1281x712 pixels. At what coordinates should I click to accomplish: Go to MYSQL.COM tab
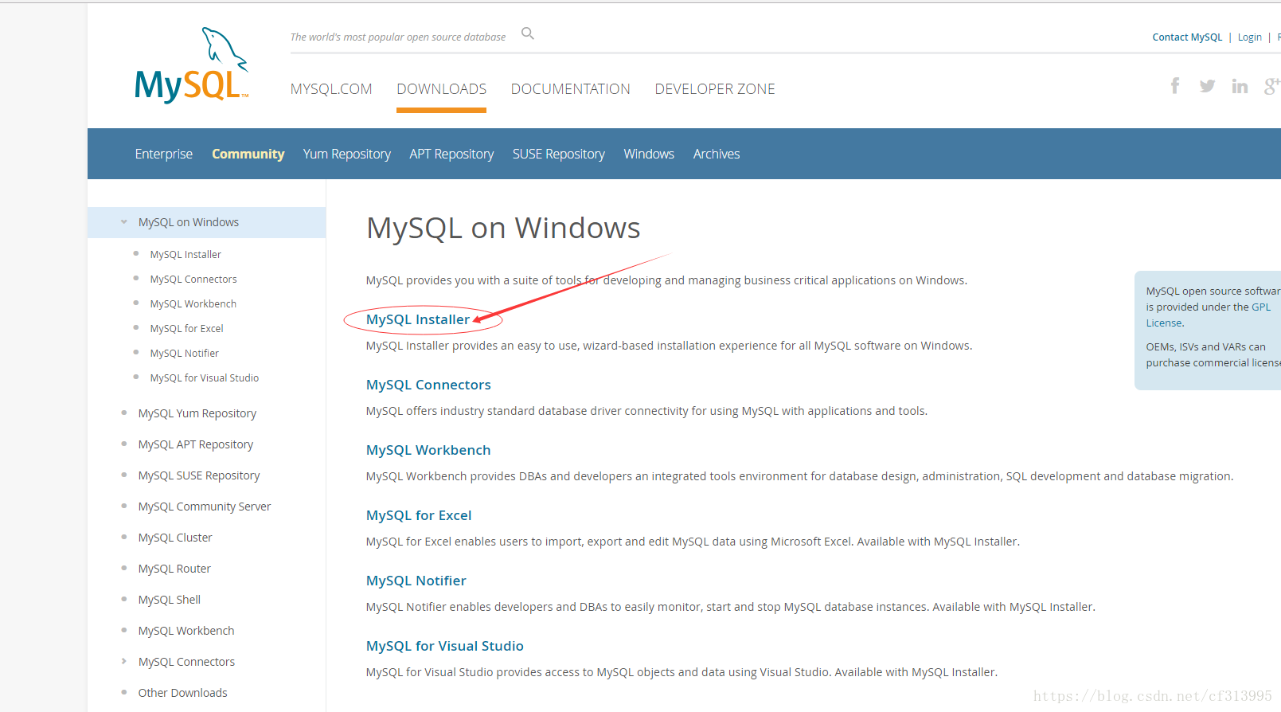[331, 89]
